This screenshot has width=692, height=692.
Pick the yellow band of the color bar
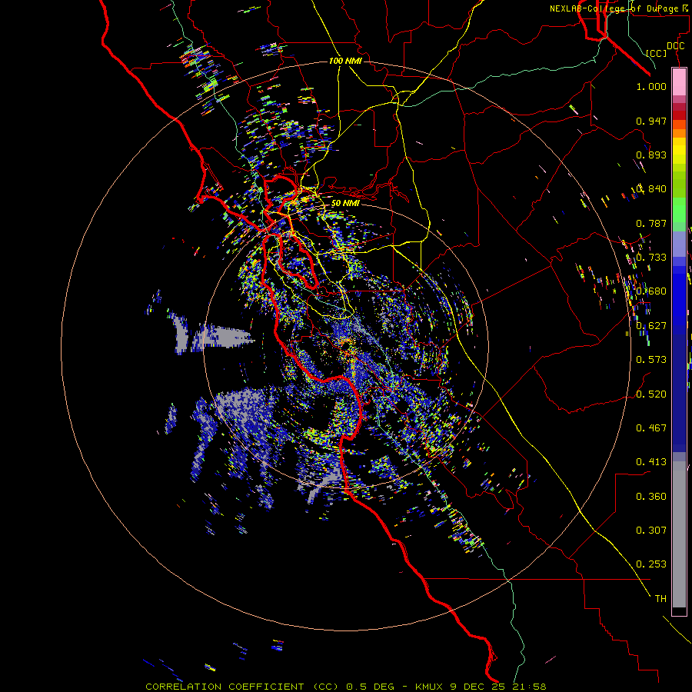click(x=679, y=151)
